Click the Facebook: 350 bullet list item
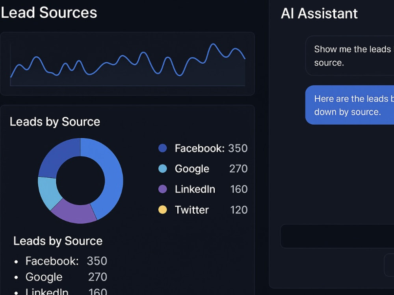 61,261
